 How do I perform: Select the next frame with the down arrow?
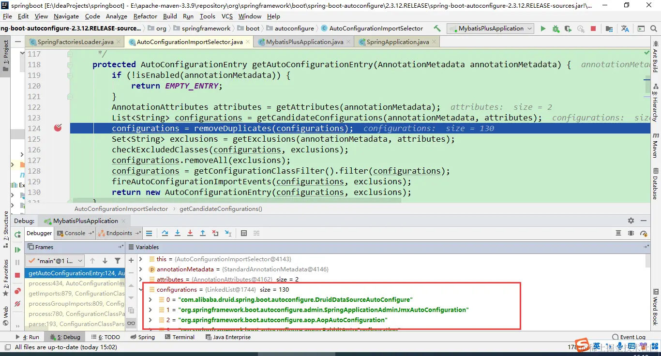click(105, 261)
